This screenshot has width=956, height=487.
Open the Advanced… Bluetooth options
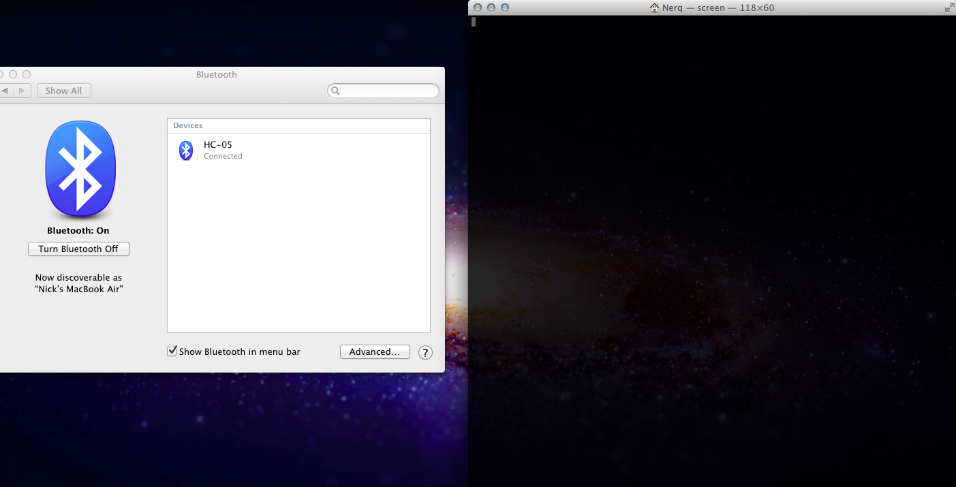(x=375, y=352)
